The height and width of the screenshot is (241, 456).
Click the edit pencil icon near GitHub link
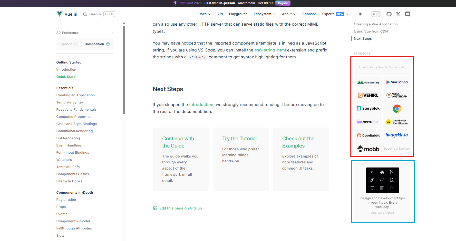pos(155,208)
